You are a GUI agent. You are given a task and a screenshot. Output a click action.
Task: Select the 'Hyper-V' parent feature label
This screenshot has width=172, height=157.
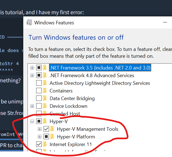pyautogui.click(x=59, y=121)
